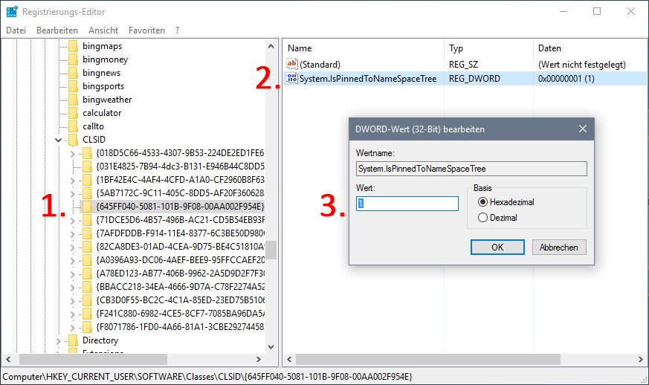This screenshot has height=385, width=649.
Task: Click the Registry Editor app icon in title bar
Action: tap(12, 12)
